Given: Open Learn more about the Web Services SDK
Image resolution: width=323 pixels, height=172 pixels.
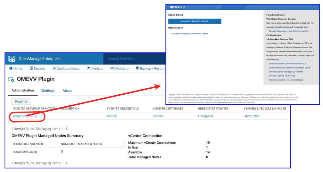Looking at the screenshot, I should pos(288,64).
